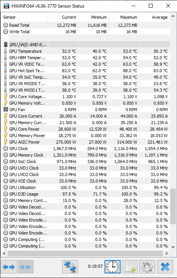Click the fan icon next to GPU Fan
The image size is (177, 278).
(x=6, y=110)
